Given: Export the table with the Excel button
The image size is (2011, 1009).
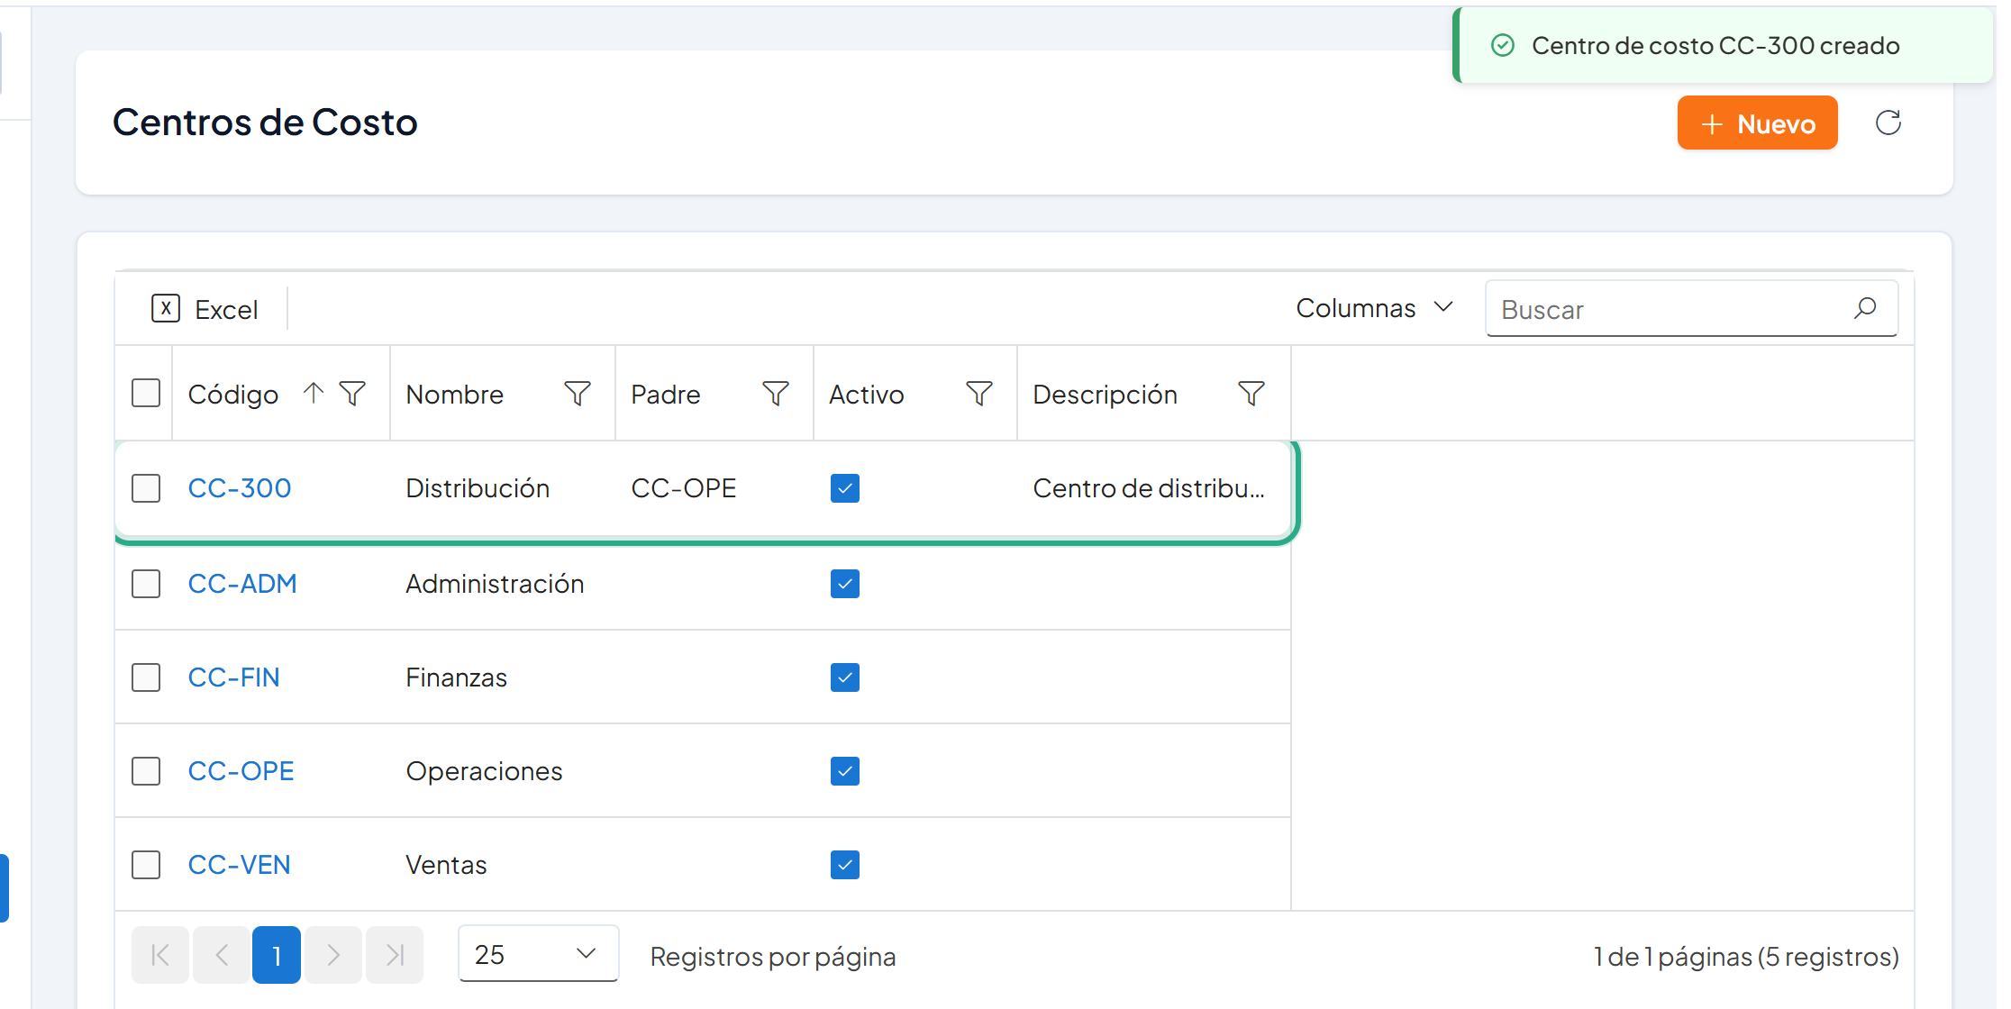Looking at the screenshot, I should point(205,309).
